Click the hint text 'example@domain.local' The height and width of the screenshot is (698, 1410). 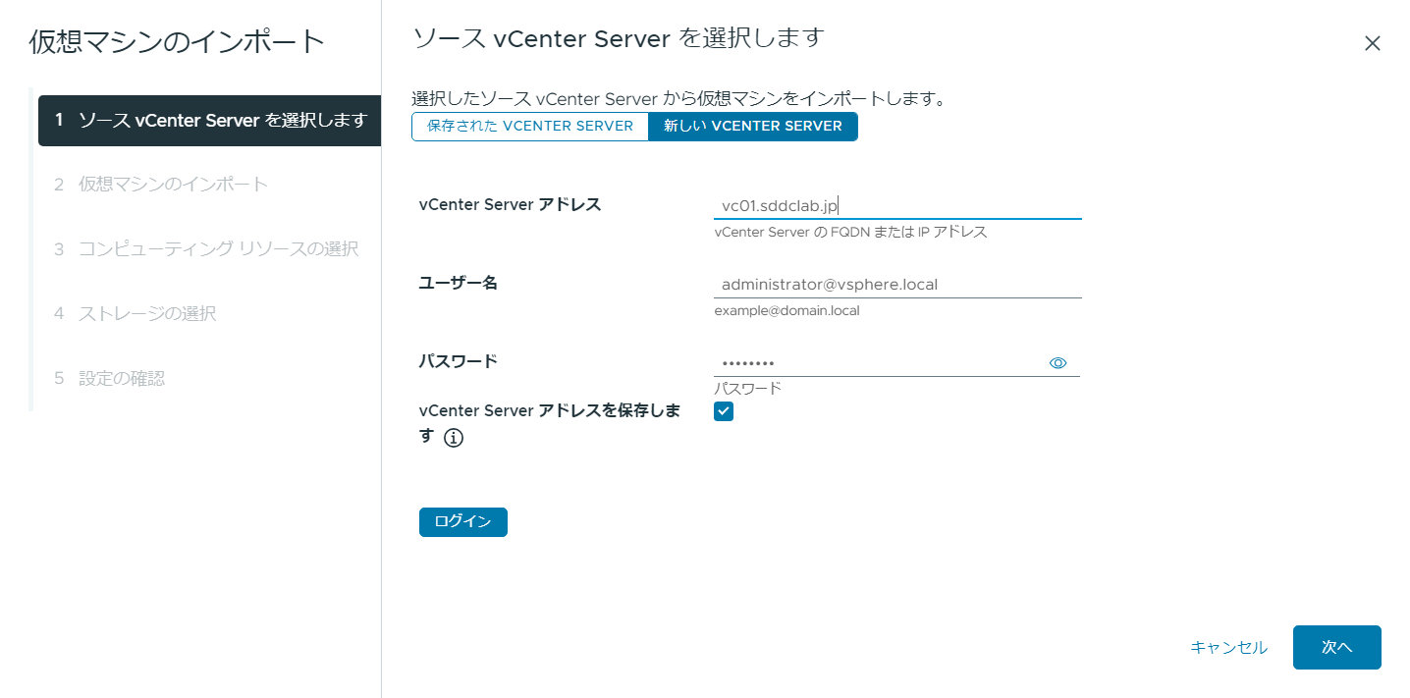786,311
